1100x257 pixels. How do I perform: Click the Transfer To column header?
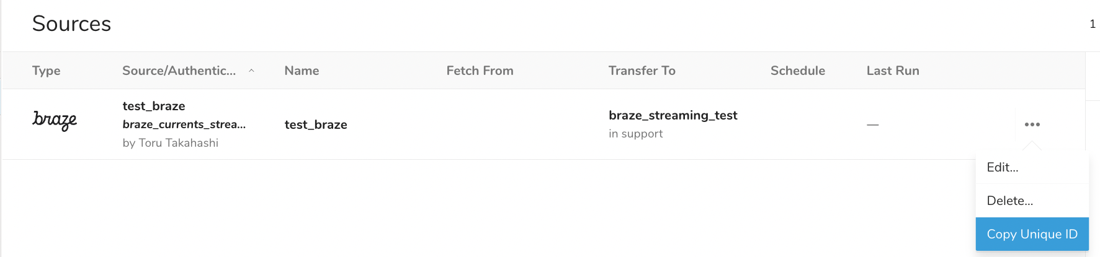click(642, 71)
